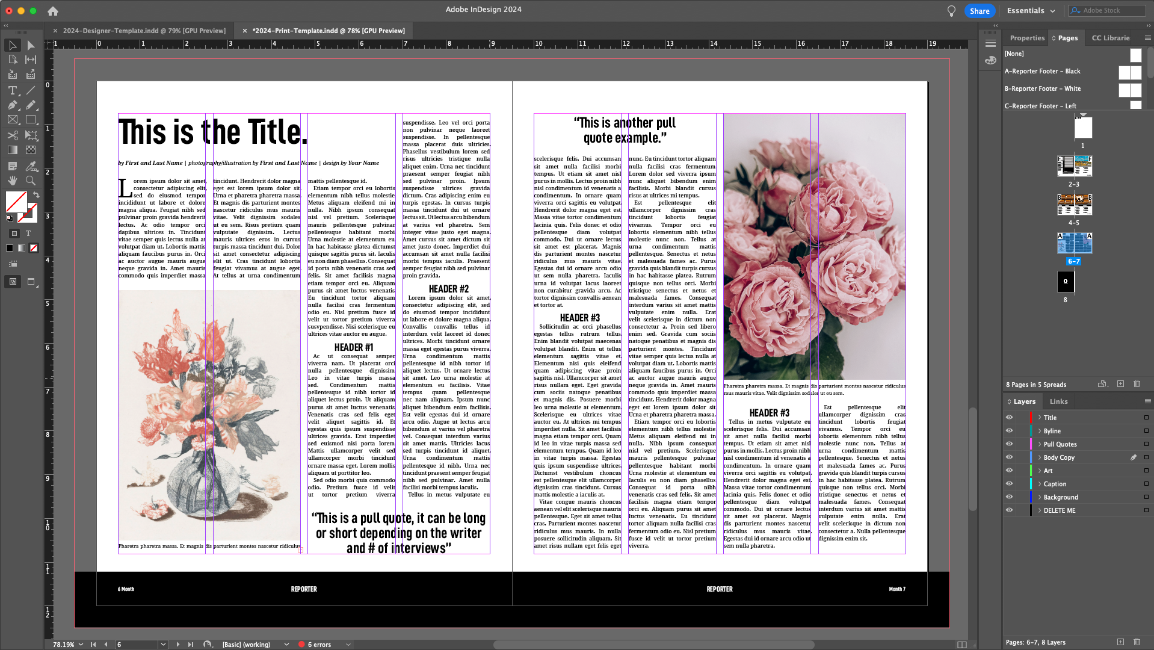Expand the Pull Quotes layer

pyautogui.click(x=1040, y=444)
